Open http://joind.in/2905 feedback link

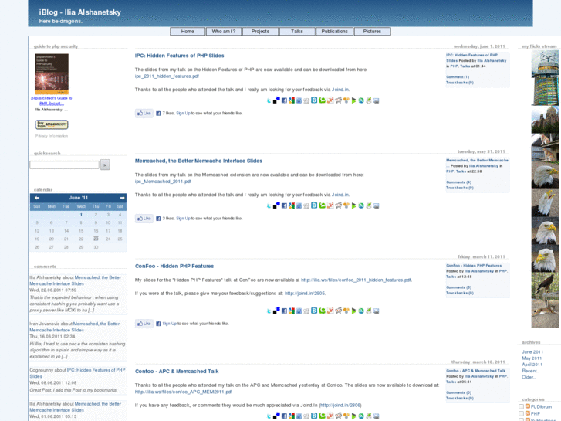(x=305, y=294)
